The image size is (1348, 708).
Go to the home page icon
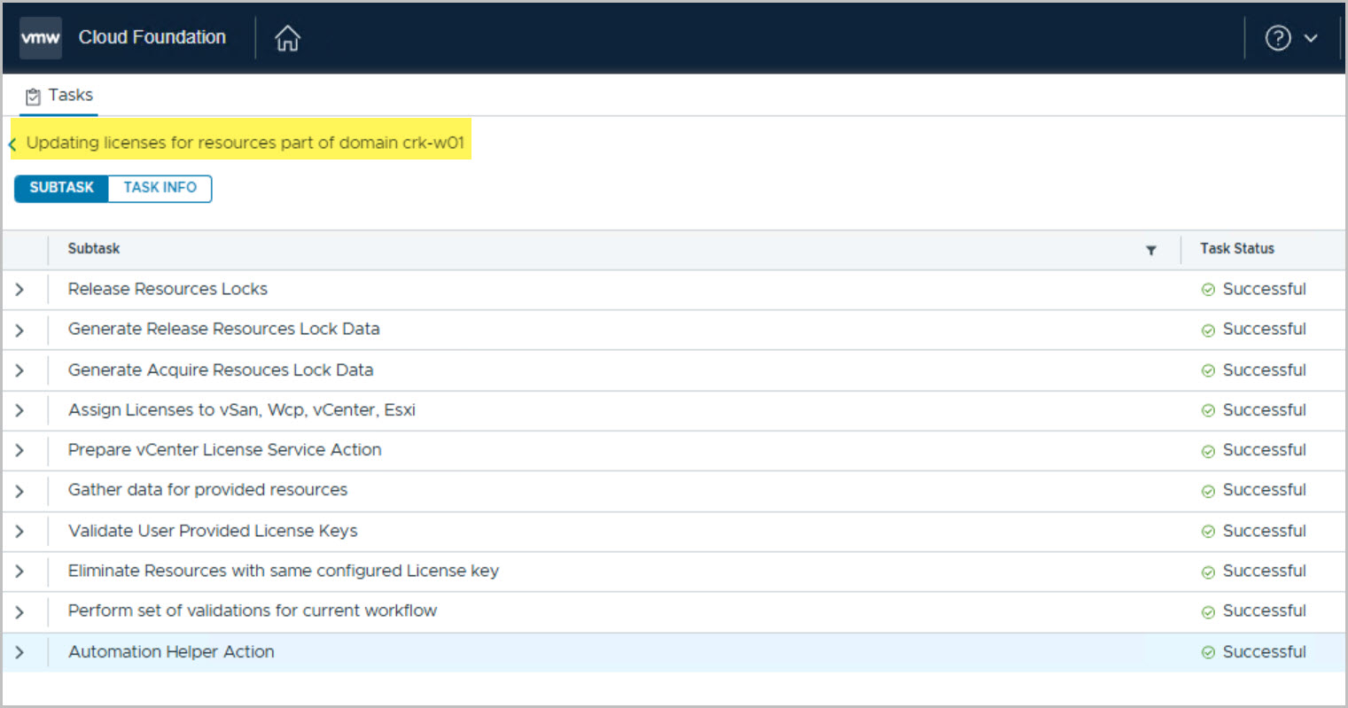287,38
